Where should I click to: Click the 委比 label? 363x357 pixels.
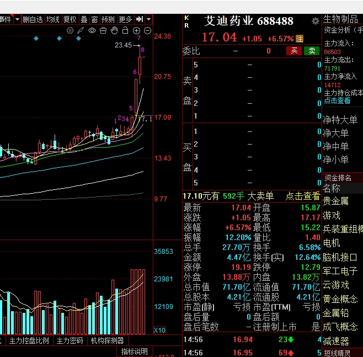click(x=191, y=51)
